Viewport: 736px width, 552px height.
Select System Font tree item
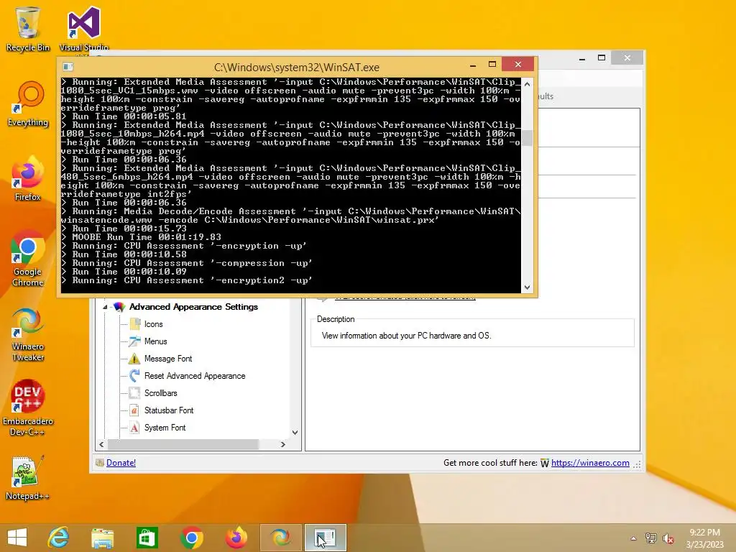click(165, 428)
